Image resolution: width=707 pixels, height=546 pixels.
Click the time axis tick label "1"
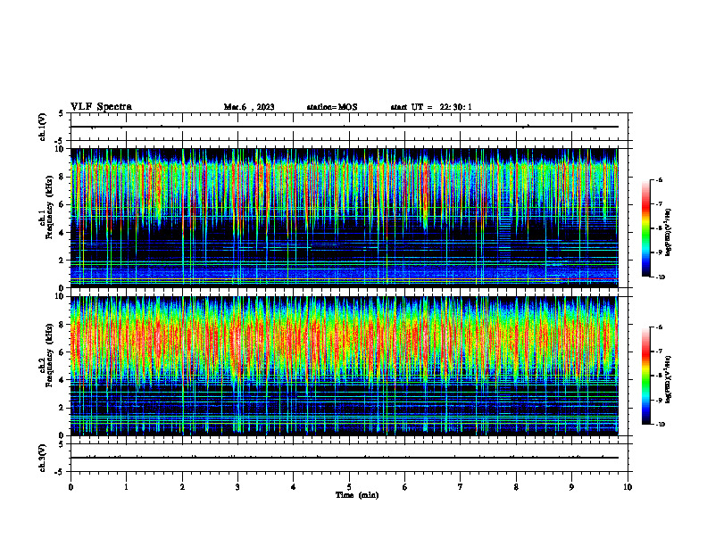(126, 487)
